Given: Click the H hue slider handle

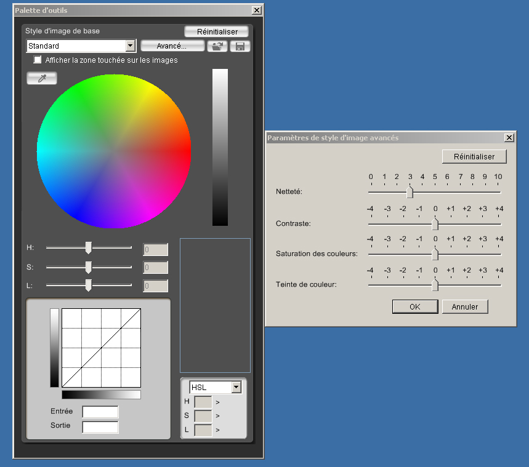Looking at the screenshot, I should (89, 248).
